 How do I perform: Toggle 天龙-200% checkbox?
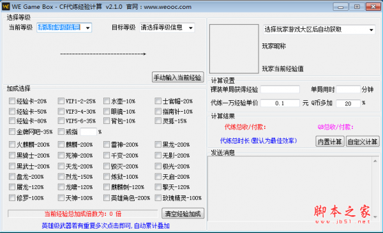coord(61,166)
